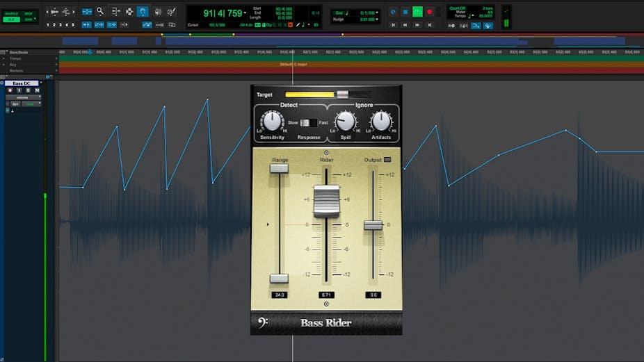The width and height of the screenshot is (644, 362).
Task: Solo the Bass DC track
Action: click(28, 90)
